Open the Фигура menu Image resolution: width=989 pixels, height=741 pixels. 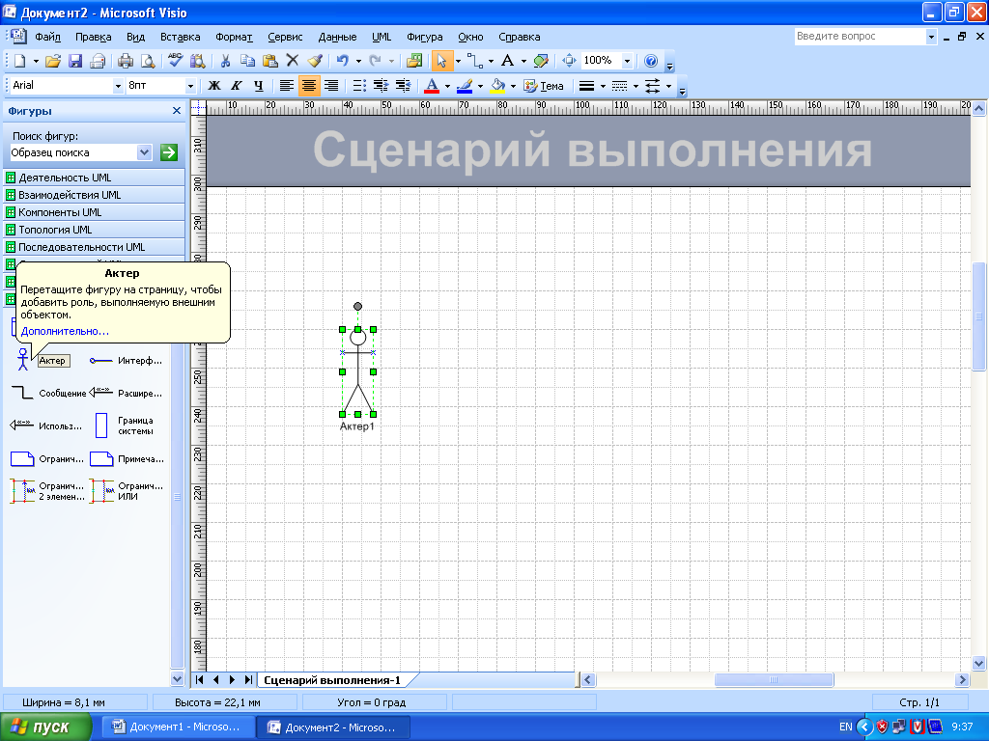(x=425, y=37)
